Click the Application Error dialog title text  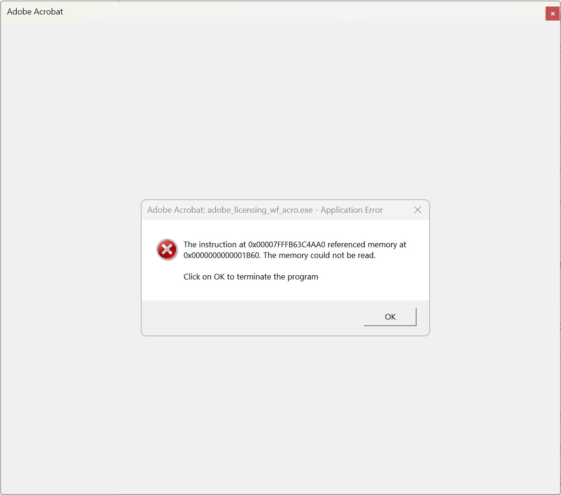click(265, 210)
